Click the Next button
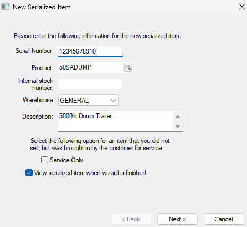The height and width of the screenshot is (227, 247). click(177, 219)
